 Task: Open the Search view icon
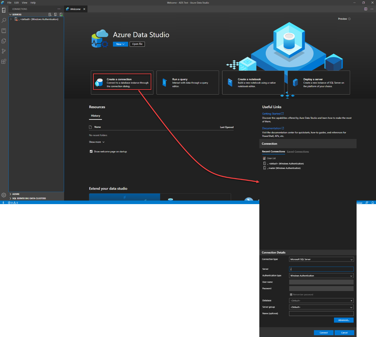point(4,20)
